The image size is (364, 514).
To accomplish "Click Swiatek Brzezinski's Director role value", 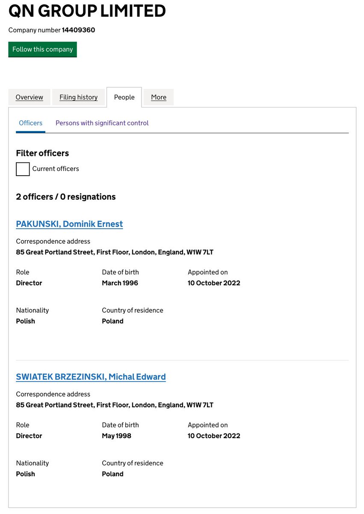I will coord(29,436).
